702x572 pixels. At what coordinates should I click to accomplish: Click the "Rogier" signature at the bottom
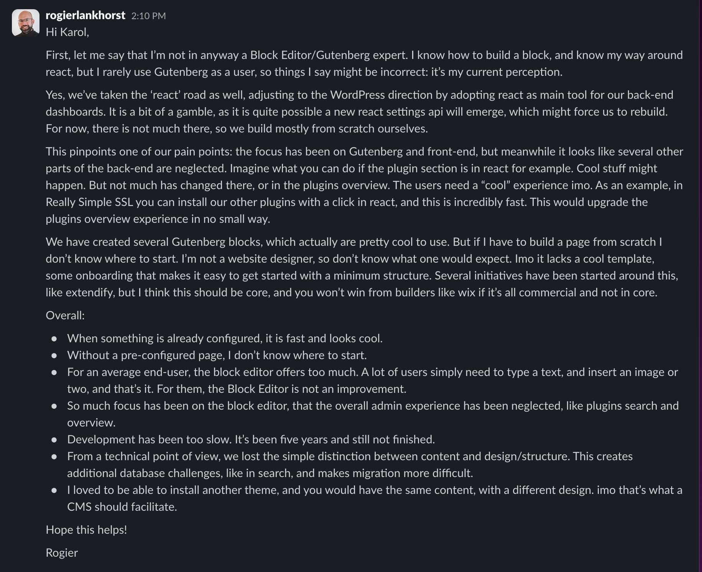pos(62,553)
